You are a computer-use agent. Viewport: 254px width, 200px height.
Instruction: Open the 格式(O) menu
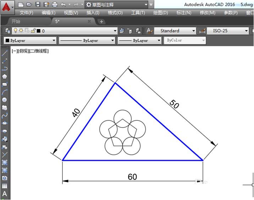(115, 13)
